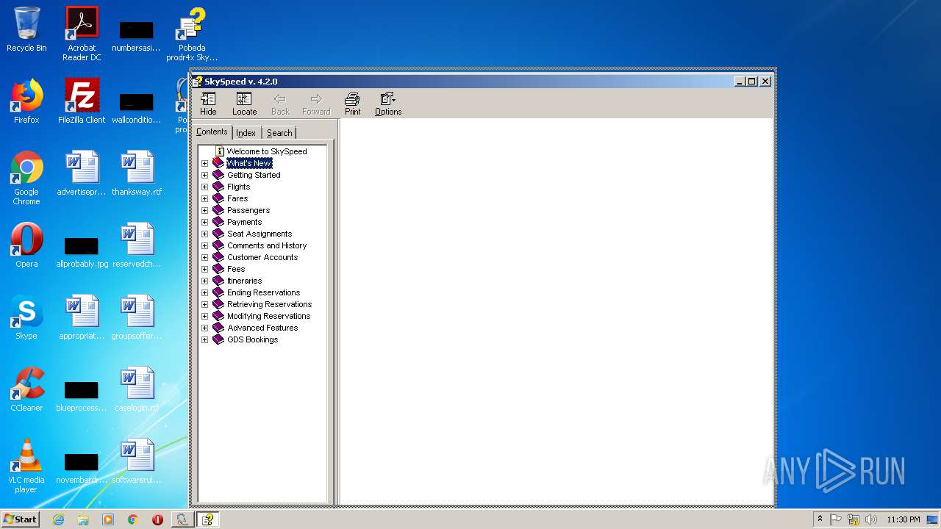Expand the Payments node
941x529 pixels.
205,222
